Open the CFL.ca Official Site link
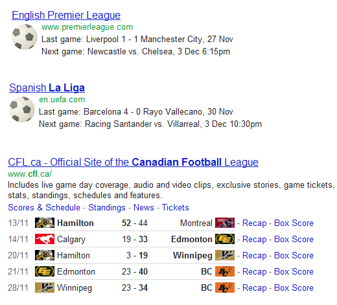Viewport: 337px width, 305px height. point(133,162)
